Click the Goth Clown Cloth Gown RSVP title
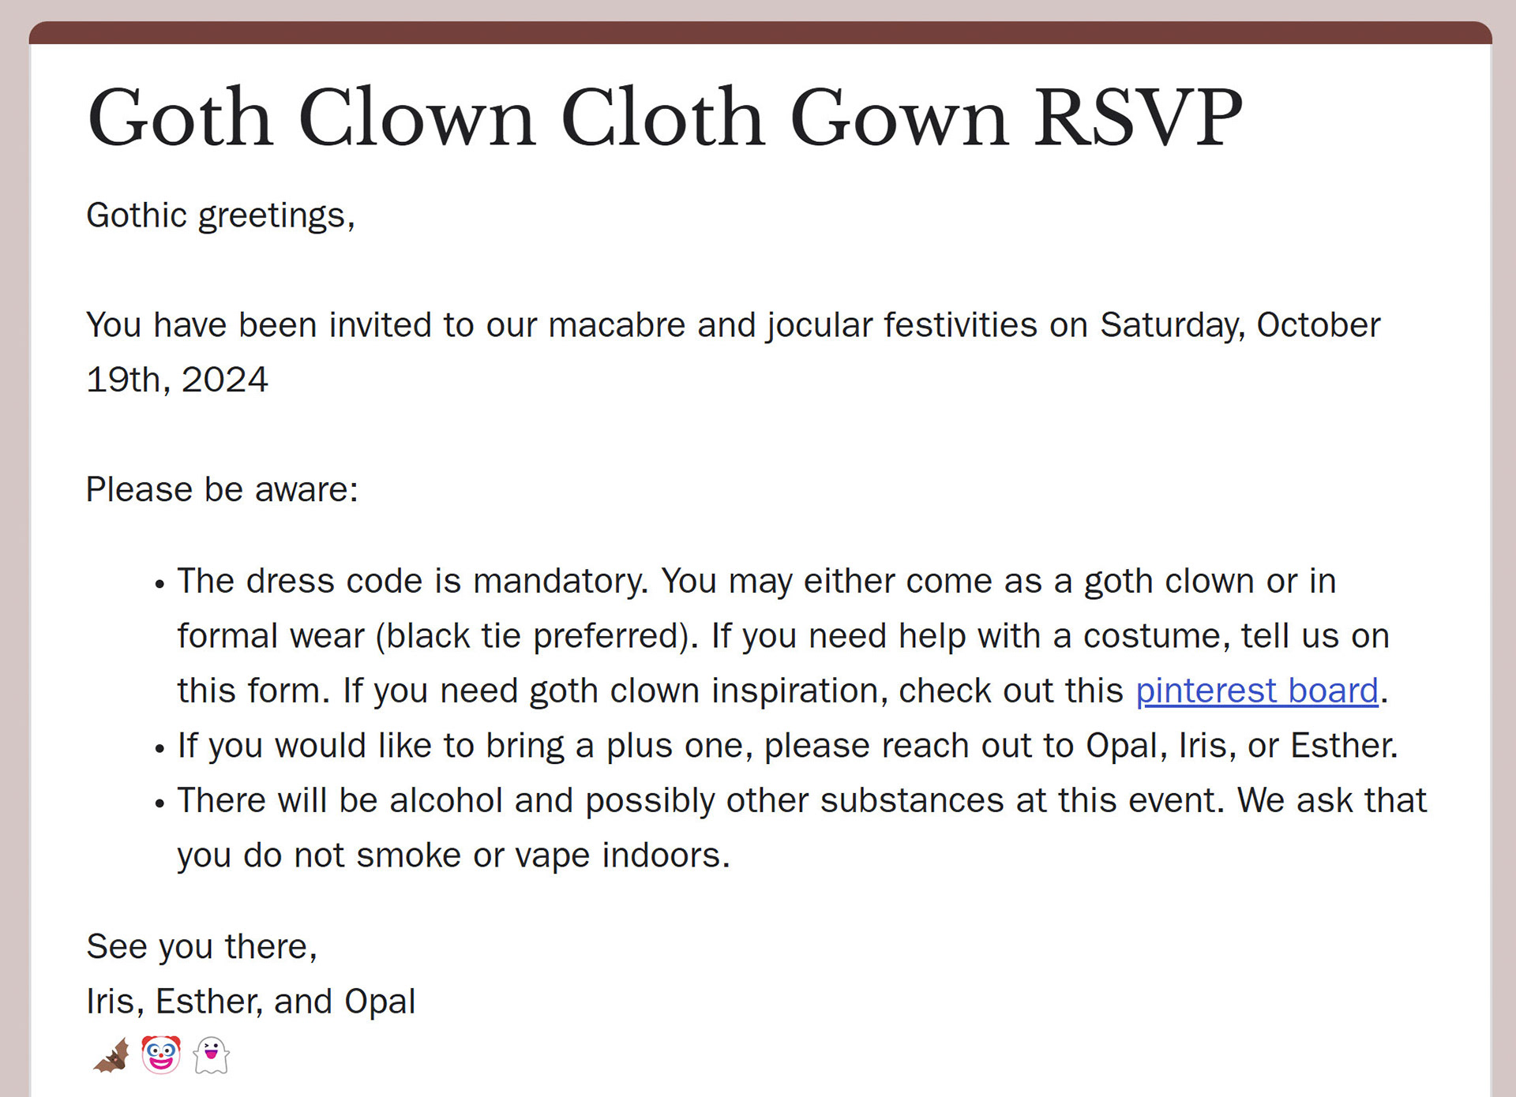Image resolution: width=1516 pixels, height=1097 pixels. pyautogui.click(x=663, y=118)
